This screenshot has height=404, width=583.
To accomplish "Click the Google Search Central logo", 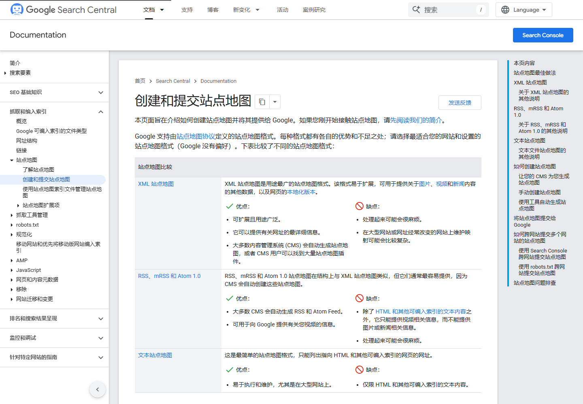I will pyautogui.click(x=63, y=10).
